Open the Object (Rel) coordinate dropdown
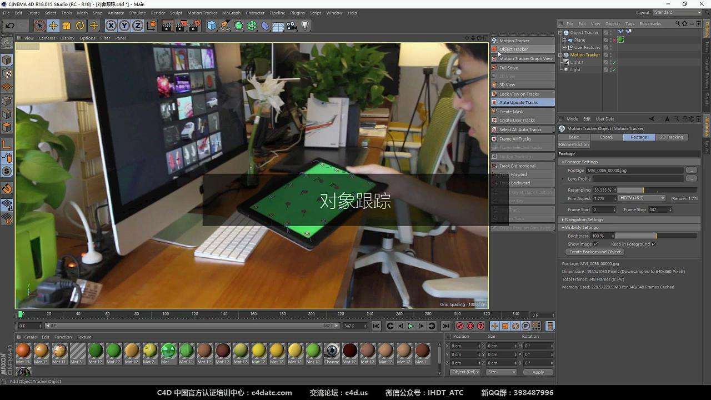 (465, 372)
